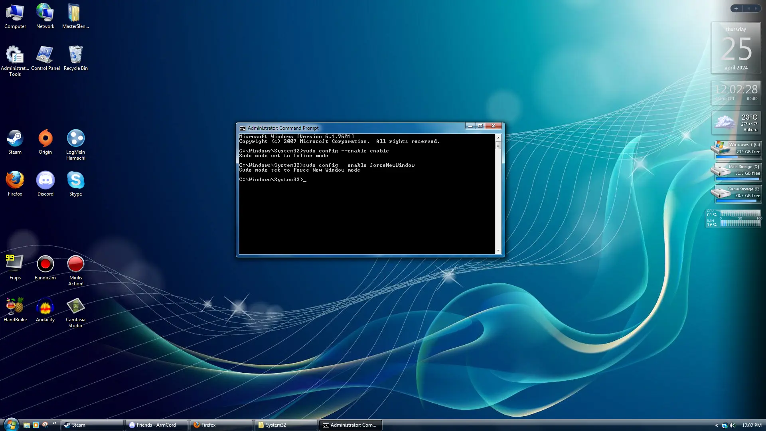Open Administrative Tools shortcut
This screenshot has width=766, height=431.
pyautogui.click(x=15, y=61)
